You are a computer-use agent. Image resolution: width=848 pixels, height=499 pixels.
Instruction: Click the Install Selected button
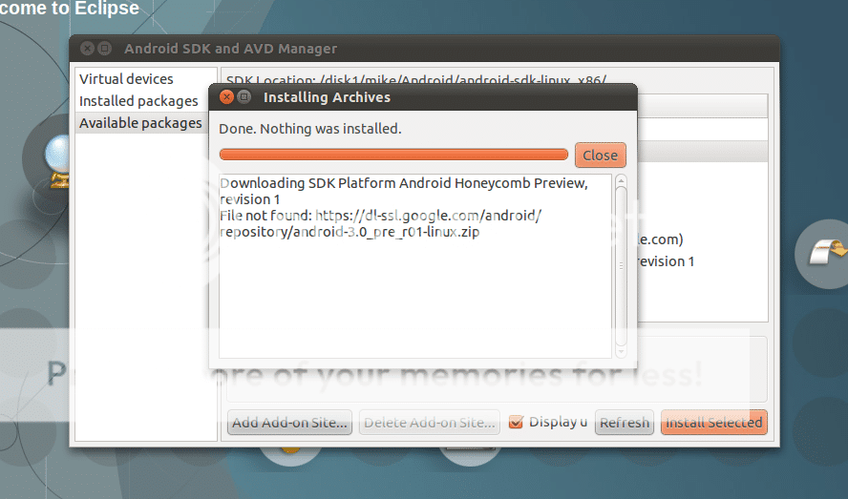(x=714, y=423)
